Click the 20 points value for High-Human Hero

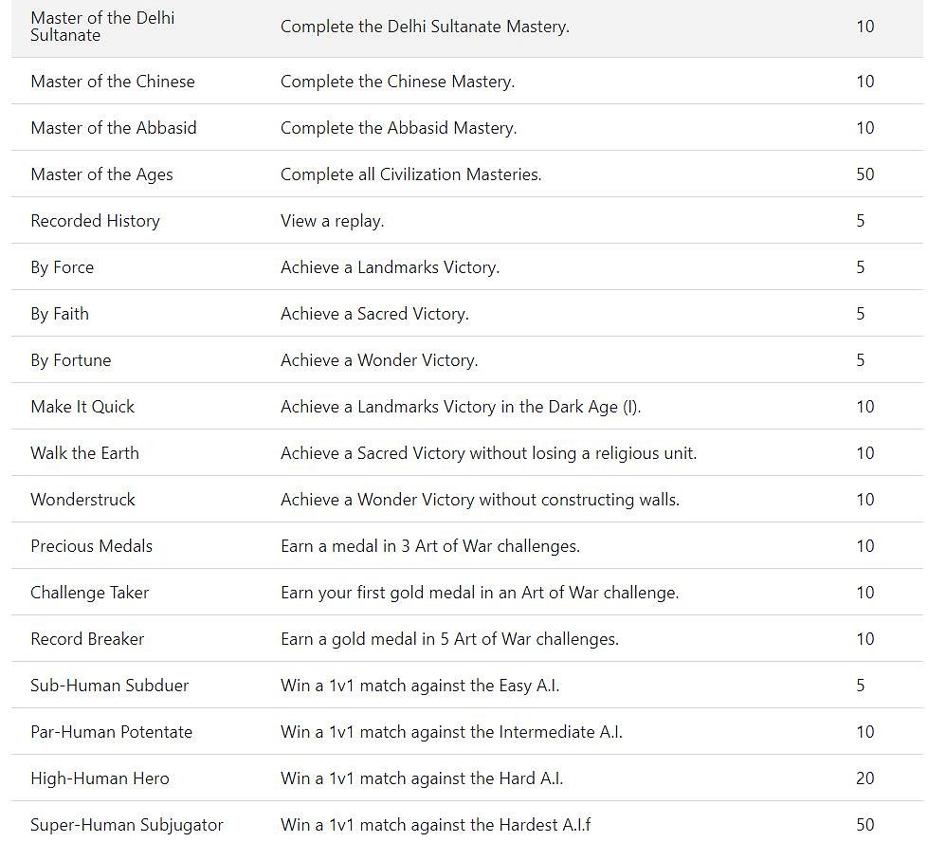click(864, 778)
